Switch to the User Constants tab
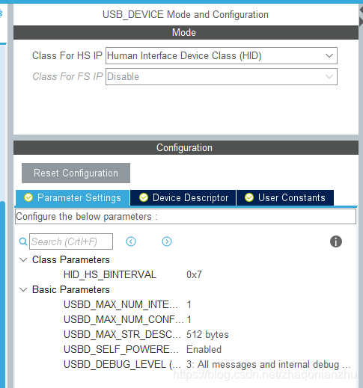Screen dimensions: 363x388 285,198
